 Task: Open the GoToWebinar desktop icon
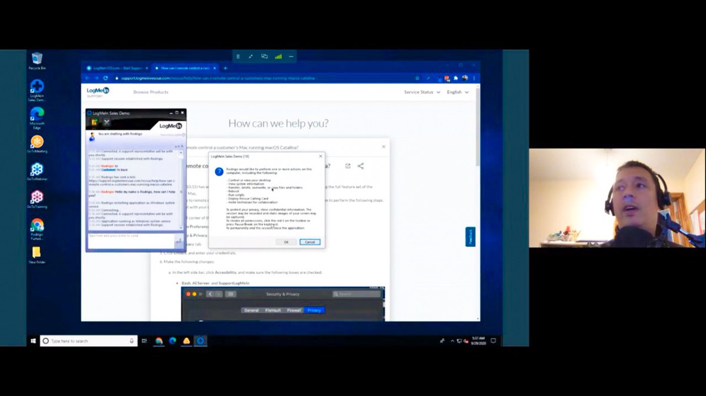point(37,172)
